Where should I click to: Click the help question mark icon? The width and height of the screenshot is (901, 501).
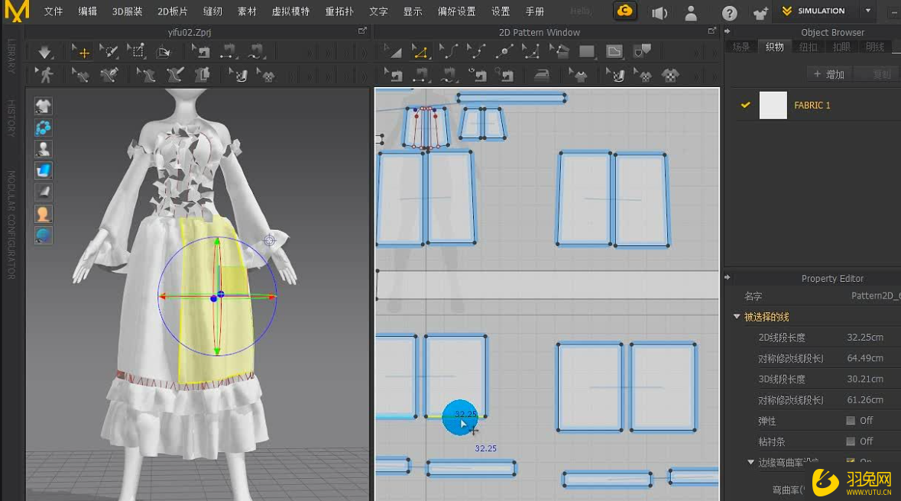tap(730, 12)
